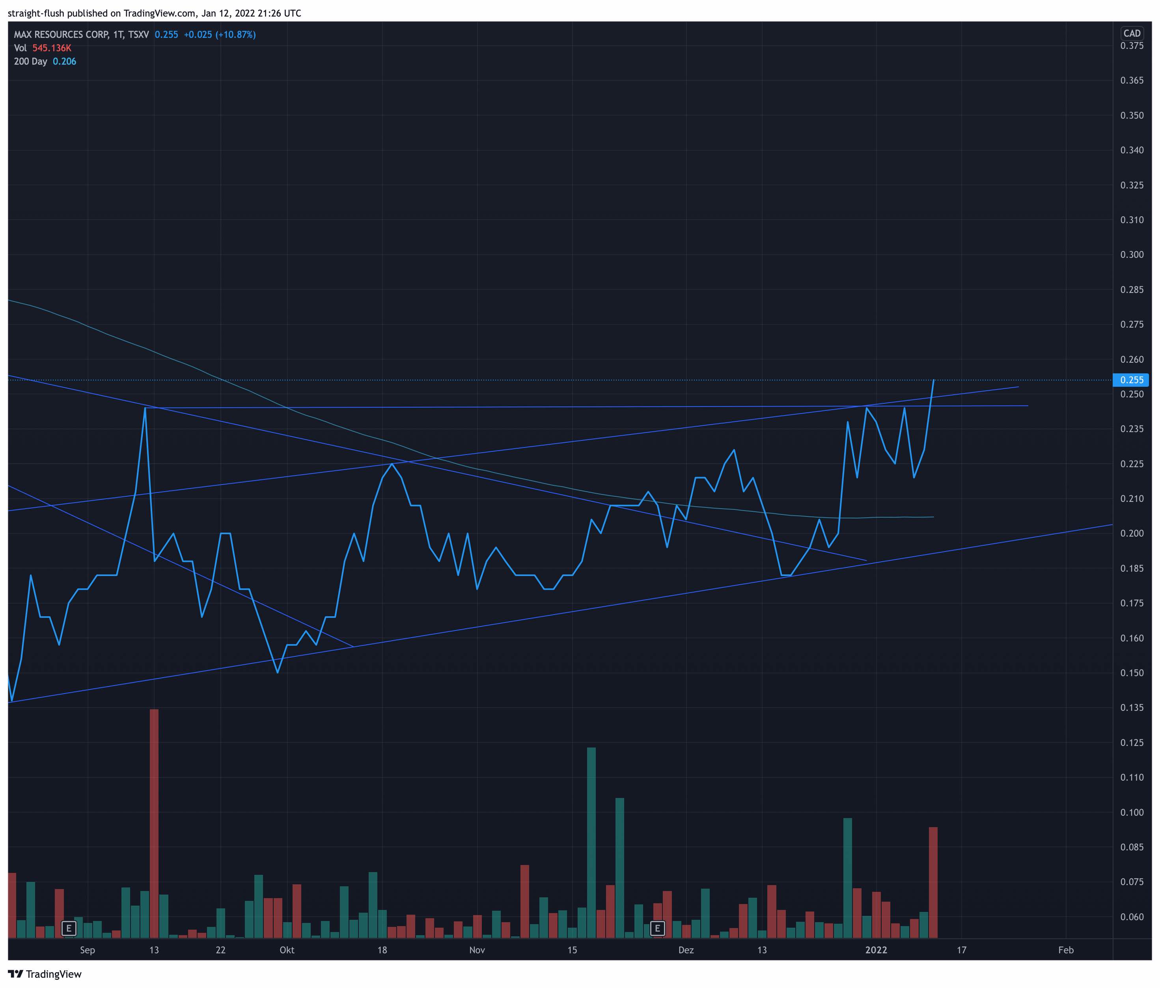Click the Vol 545.136K indicator label
The width and height of the screenshot is (1160, 988).
pyautogui.click(x=43, y=48)
